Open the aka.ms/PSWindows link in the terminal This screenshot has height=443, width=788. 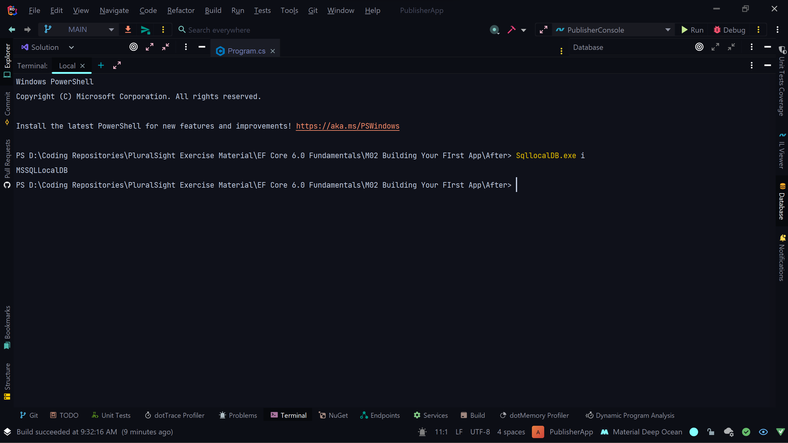348,126
